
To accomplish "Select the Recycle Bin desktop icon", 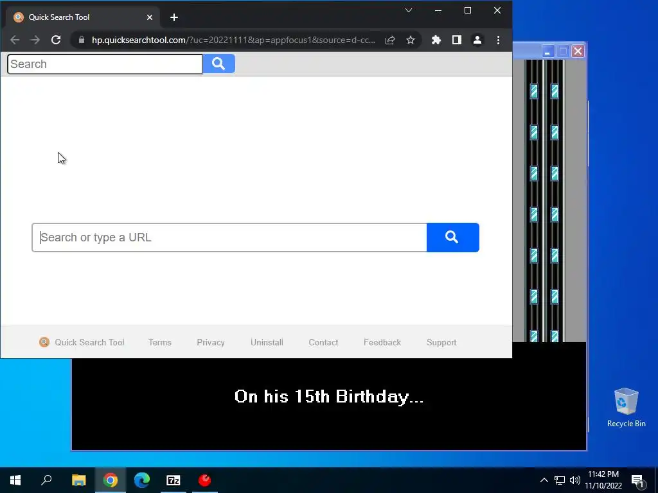I will (x=626, y=408).
